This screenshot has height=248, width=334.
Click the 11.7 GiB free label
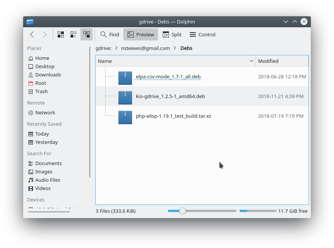(293, 211)
